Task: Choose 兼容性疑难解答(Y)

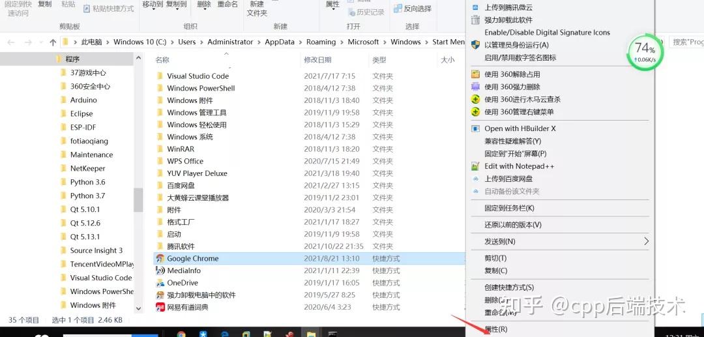Action: pos(513,141)
